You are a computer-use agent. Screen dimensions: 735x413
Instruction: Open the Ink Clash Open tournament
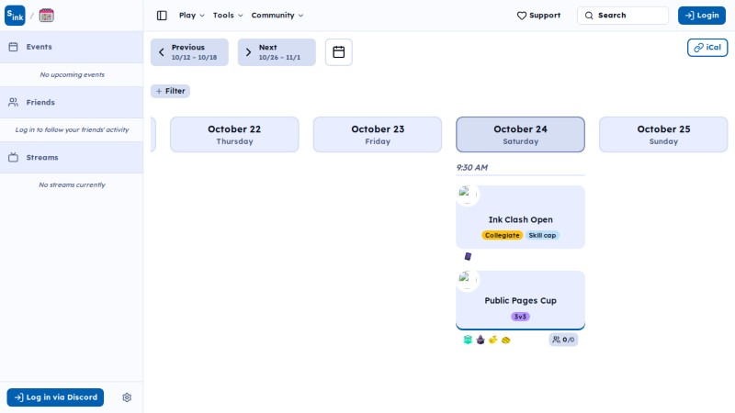click(520, 219)
